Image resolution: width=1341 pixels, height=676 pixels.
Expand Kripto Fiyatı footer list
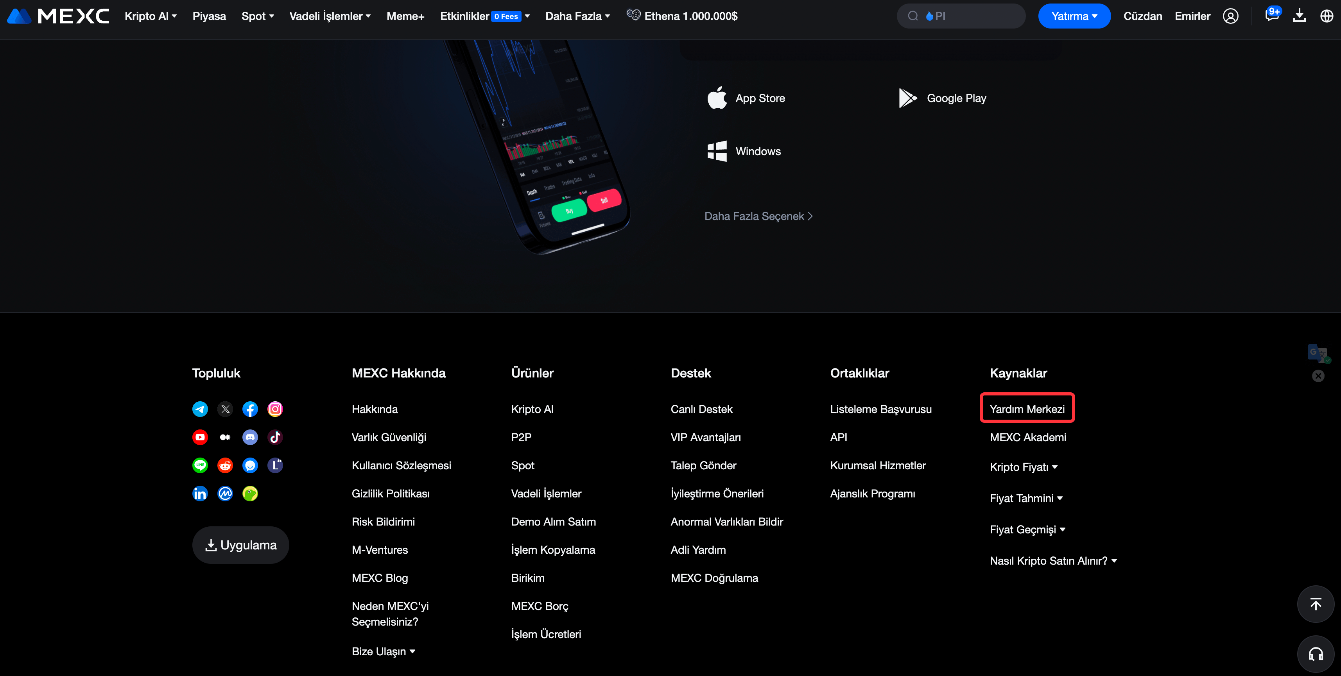1024,467
